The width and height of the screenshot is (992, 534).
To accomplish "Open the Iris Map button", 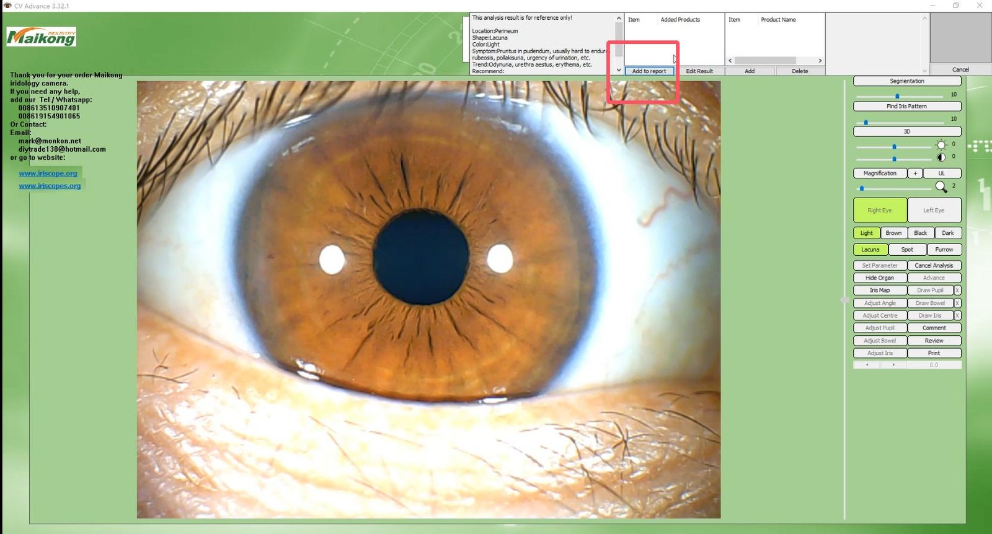I will [880, 291].
